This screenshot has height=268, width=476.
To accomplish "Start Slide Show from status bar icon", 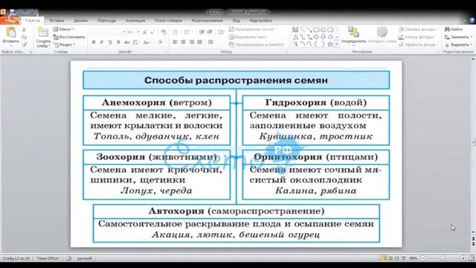I will point(403,258).
